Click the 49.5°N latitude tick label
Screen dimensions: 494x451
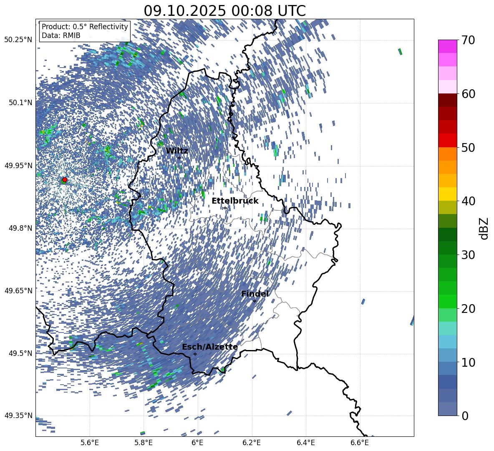pos(20,353)
